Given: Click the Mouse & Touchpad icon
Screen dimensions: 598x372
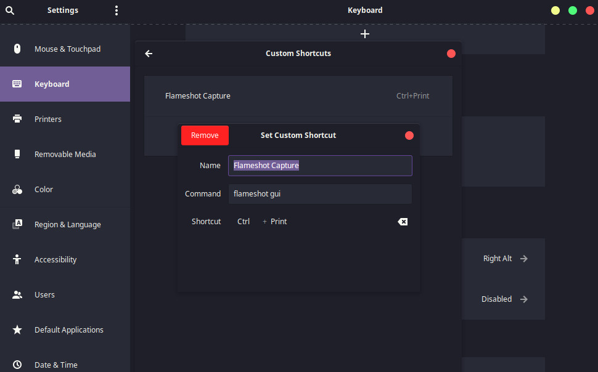Looking at the screenshot, I should [17, 49].
